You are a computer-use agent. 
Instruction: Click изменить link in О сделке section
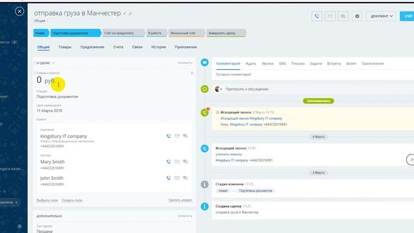coord(185,63)
